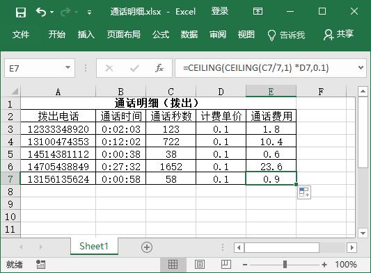Click the formula bar with CEILING formula
Viewport: 371px width, 273px height.
[265, 68]
